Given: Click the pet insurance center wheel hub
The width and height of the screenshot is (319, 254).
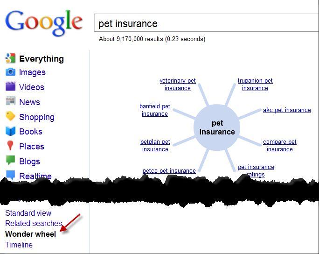Looking at the screenshot, I should coord(217,127).
